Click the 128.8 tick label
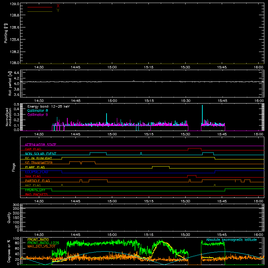The height and width of the screenshot is (268, 268). click(14, 15)
